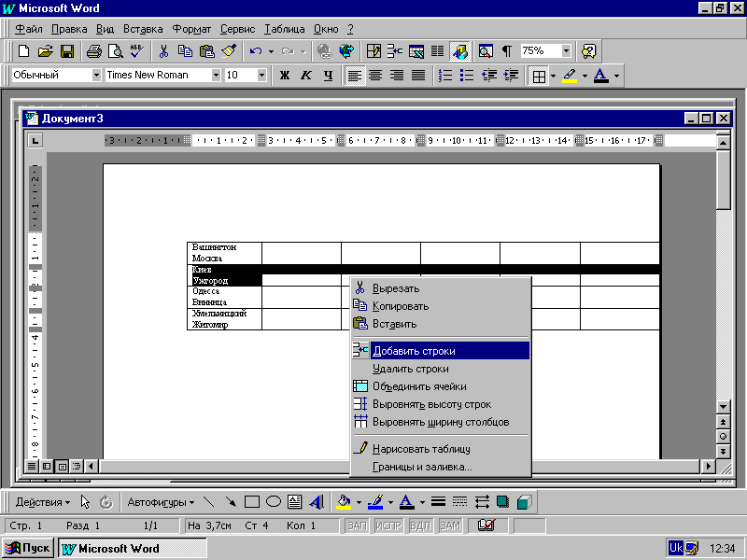The width and height of the screenshot is (747, 560).
Task: Open a file using the folder icon
Action: pos(45,51)
